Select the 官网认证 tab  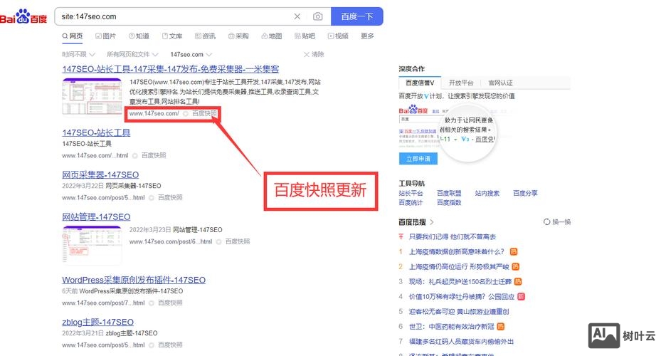[x=500, y=83]
